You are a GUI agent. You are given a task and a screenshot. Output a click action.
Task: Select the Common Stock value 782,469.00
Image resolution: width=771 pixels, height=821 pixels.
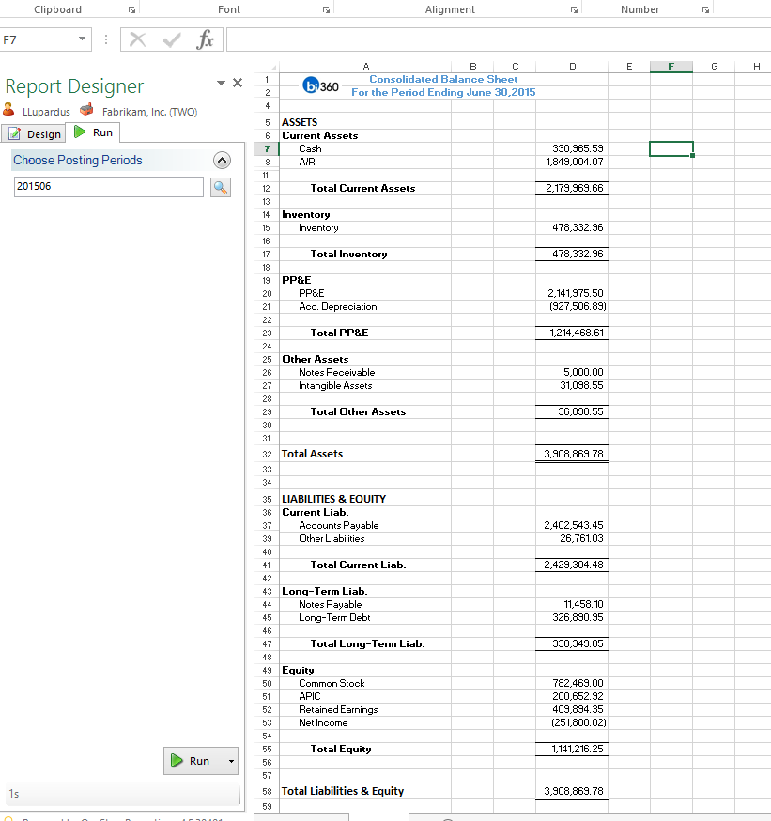coord(572,683)
